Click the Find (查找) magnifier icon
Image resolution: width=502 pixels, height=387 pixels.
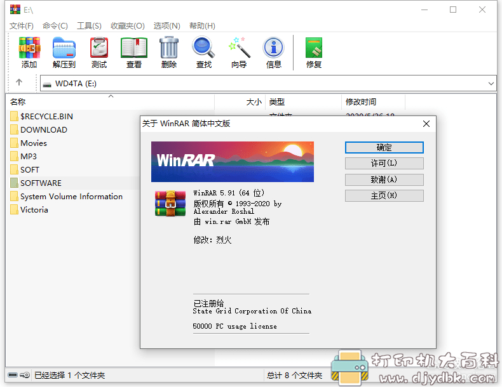pyautogui.click(x=203, y=48)
